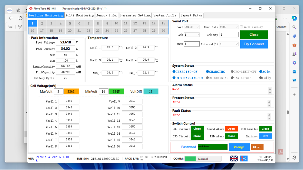Open the System Config. tab
303x170 pixels.
(165, 15)
